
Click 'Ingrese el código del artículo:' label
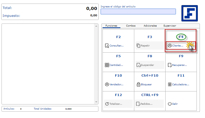tap(118, 7)
